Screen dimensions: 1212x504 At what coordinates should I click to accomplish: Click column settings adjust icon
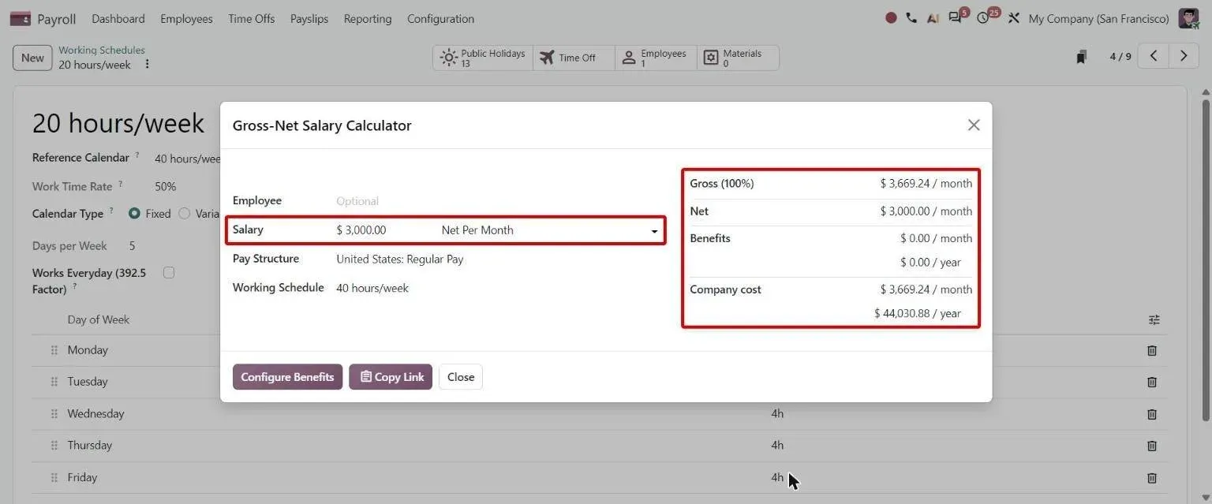point(1154,319)
